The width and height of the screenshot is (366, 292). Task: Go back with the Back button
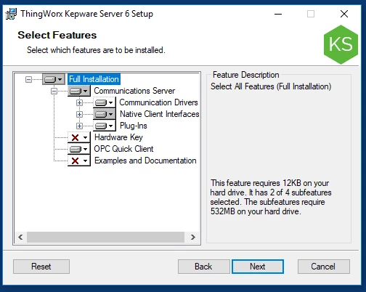click(203, 267)
